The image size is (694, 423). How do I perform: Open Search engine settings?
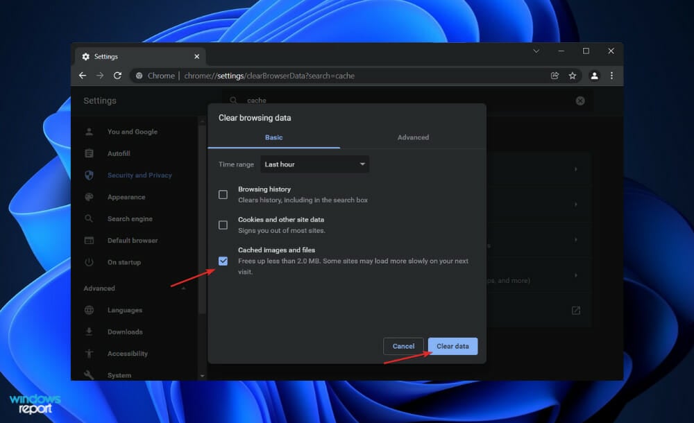pos(130,218)
